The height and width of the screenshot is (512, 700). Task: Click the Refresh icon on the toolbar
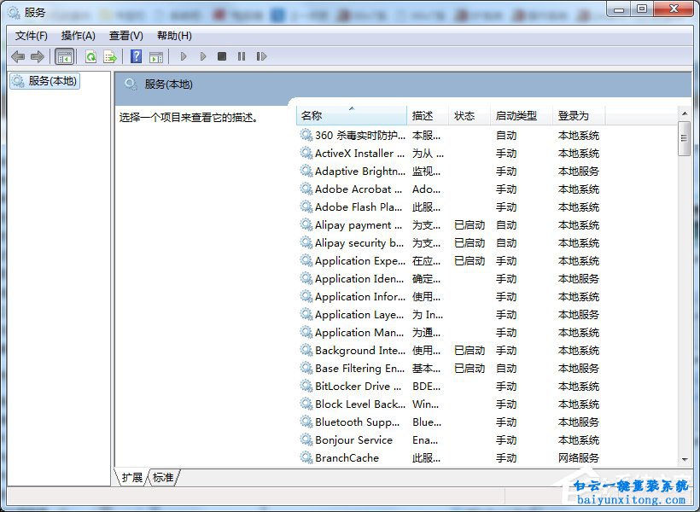tap(90, 56)
